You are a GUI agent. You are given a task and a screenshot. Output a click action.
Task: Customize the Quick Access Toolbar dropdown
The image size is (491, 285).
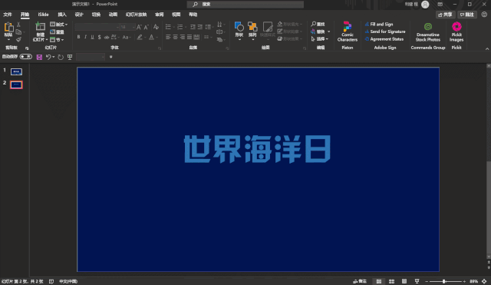coord(110,57)
